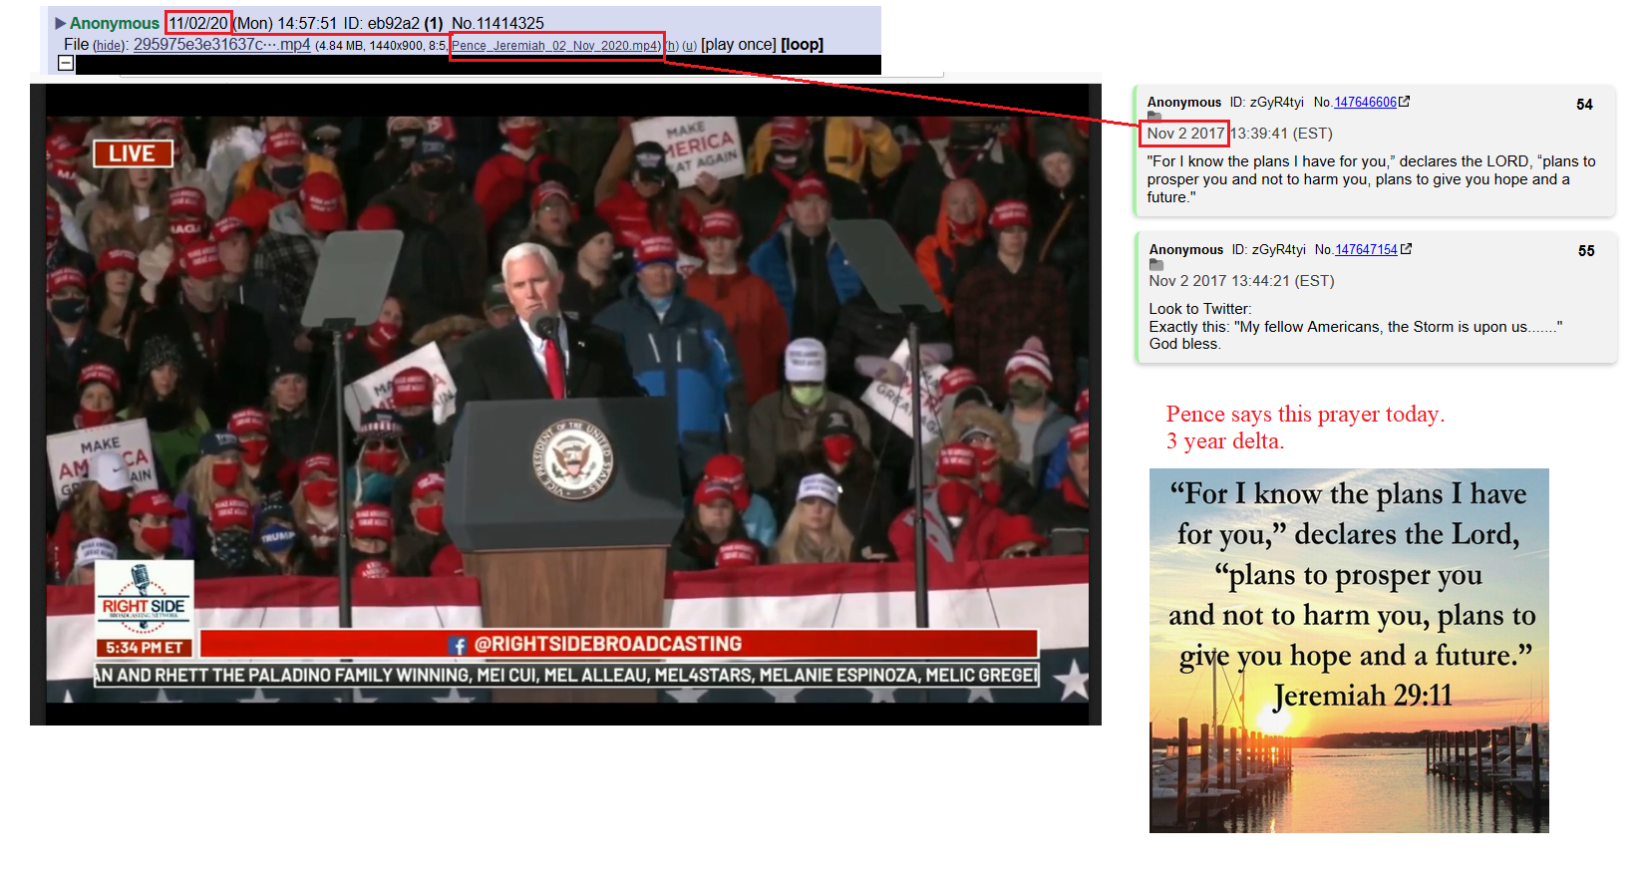This screenshot has height=872, width=1640.
Task: Click the scrolling donor name ticker in video
Action: [x=566, y=675]
